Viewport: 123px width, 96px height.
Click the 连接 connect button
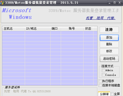coord(109,30)
